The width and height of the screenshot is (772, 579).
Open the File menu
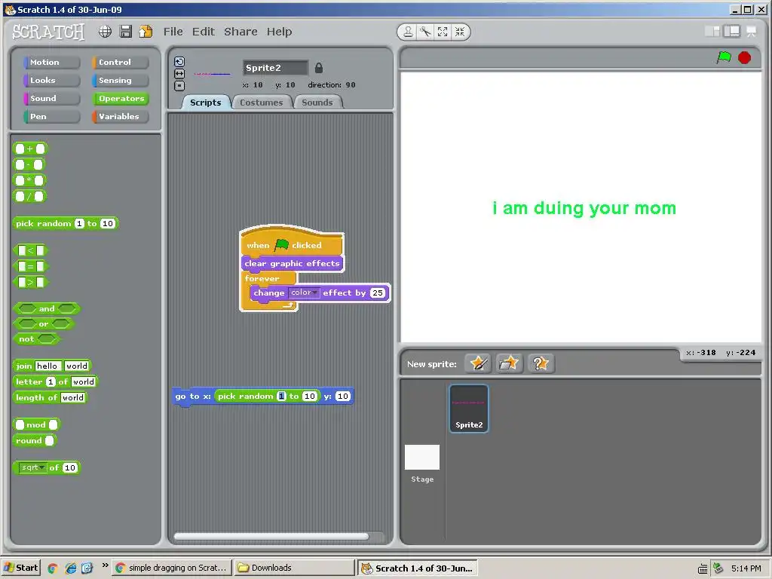[x=173, y=32]
